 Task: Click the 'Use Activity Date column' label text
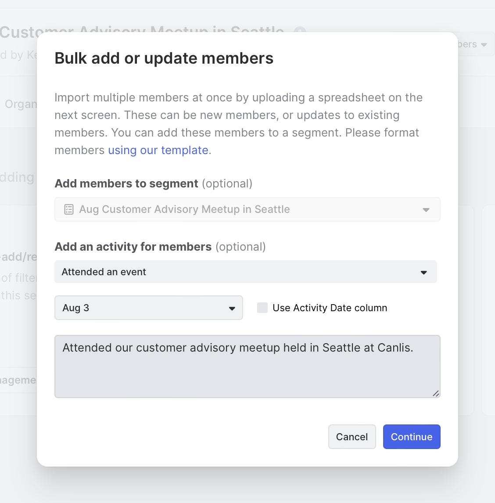[330, 308]
